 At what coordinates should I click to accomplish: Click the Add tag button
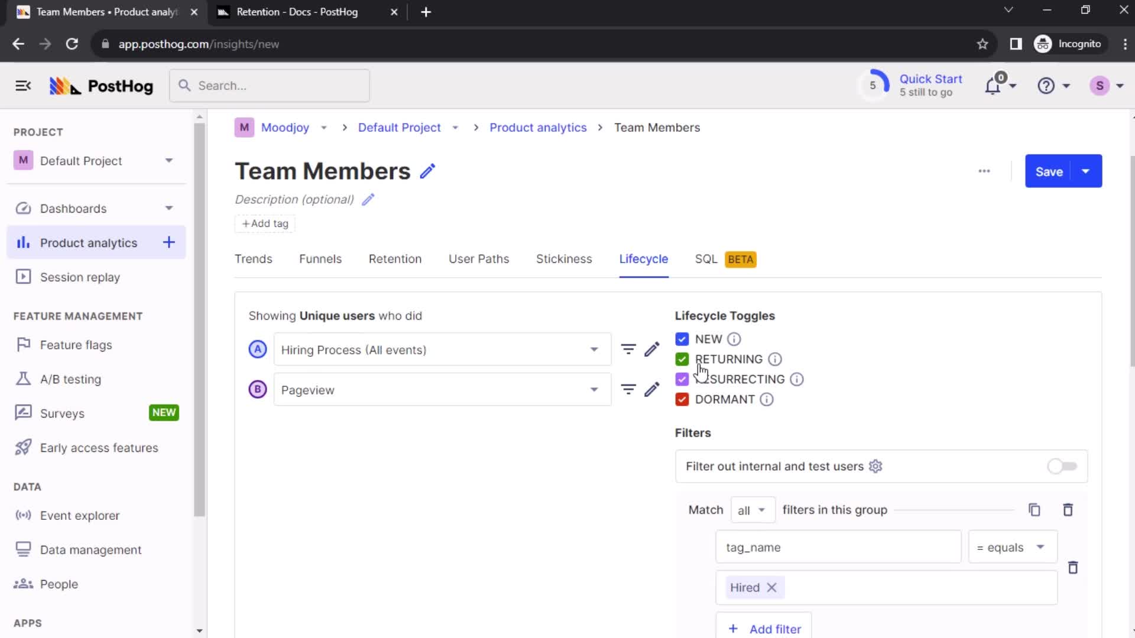(x=265, y=223)
